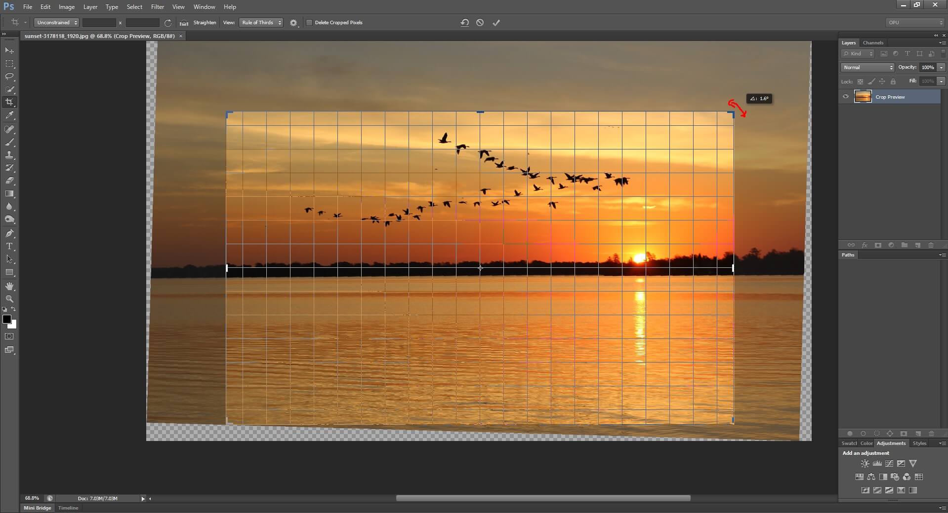Viewport: 948px width, 513px height.
Task: Open the Rule of Thirds overlay dropdown
Action: 261,23
